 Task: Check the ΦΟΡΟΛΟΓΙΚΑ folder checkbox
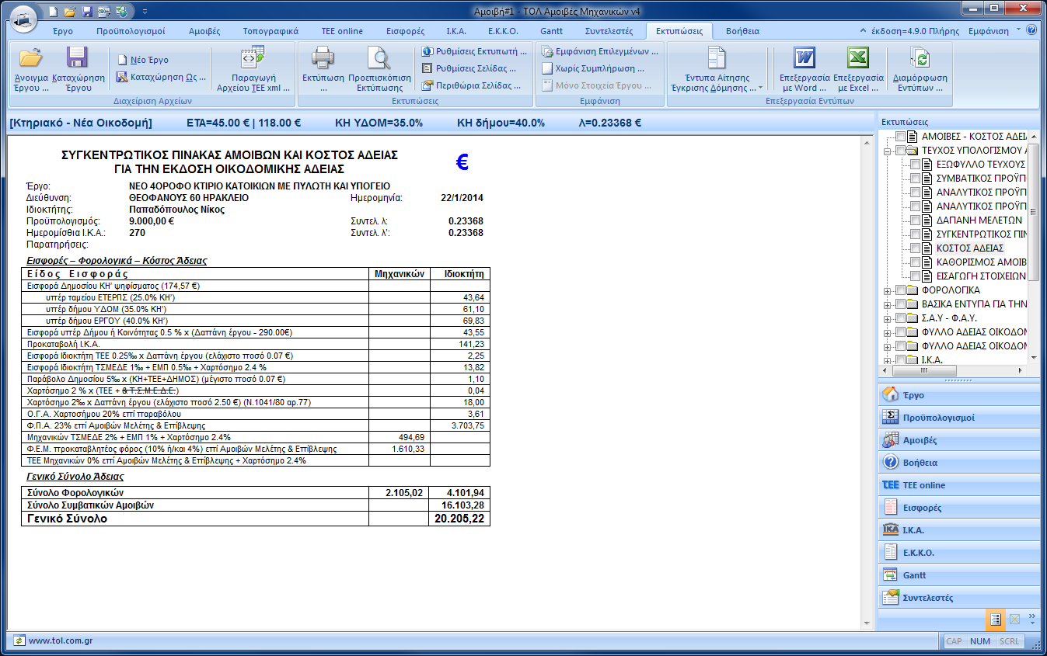900,290
